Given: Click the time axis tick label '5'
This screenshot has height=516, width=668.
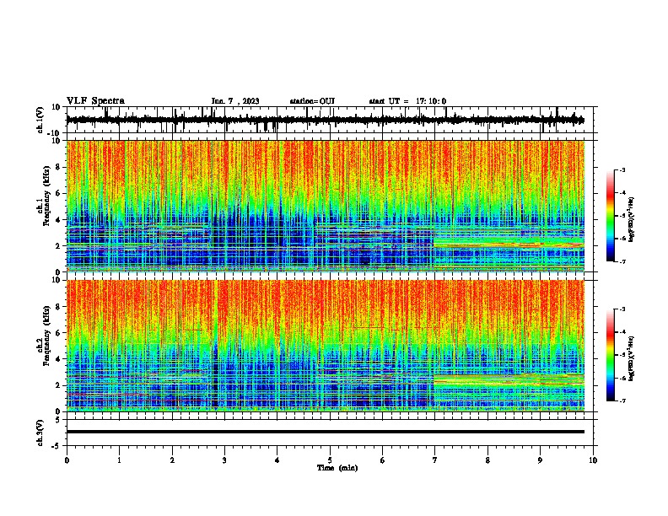Looking at the screenshot, I should click(x=330, y=460).
